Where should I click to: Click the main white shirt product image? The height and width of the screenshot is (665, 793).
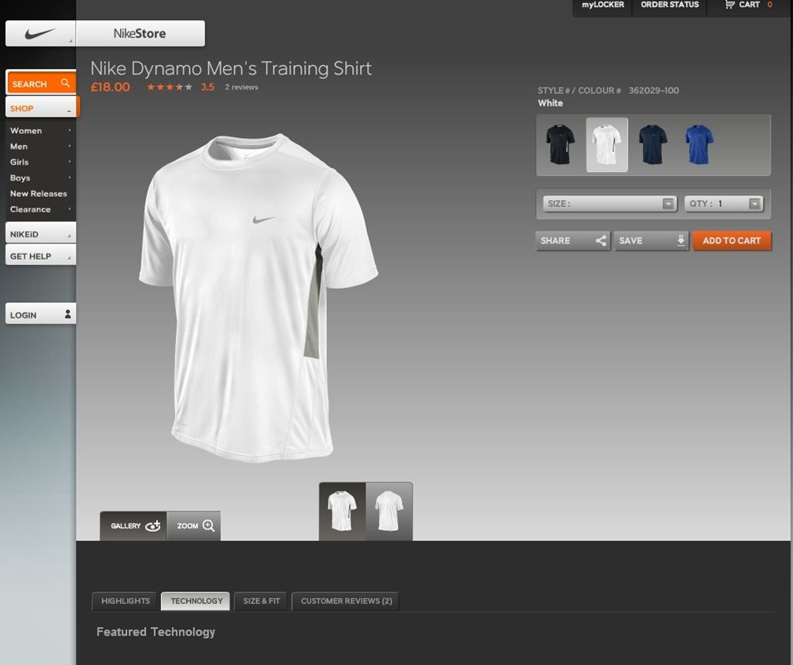[x=259, y=298]
